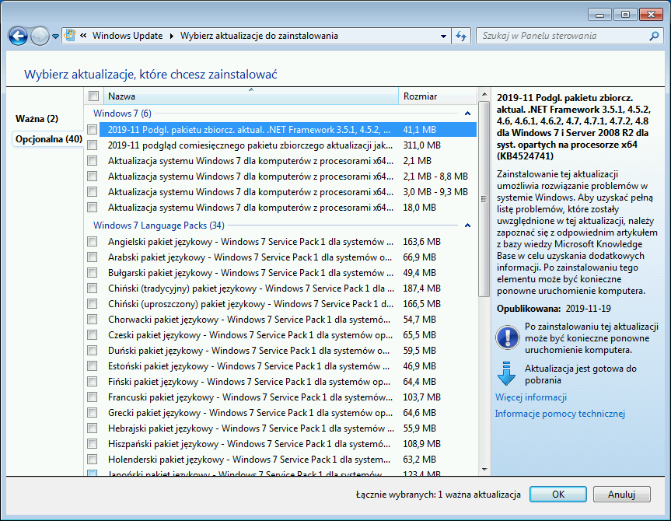
Task: Check the Francuski pakiet językowy checkbox
Action: pos(92,397)
